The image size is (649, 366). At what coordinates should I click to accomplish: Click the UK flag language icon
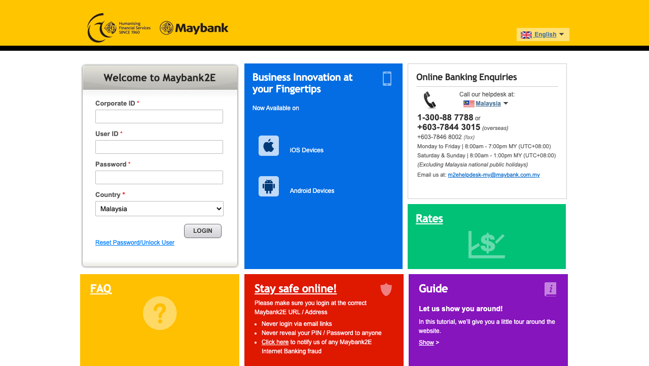pyautogui.click(x=526, y=35)
